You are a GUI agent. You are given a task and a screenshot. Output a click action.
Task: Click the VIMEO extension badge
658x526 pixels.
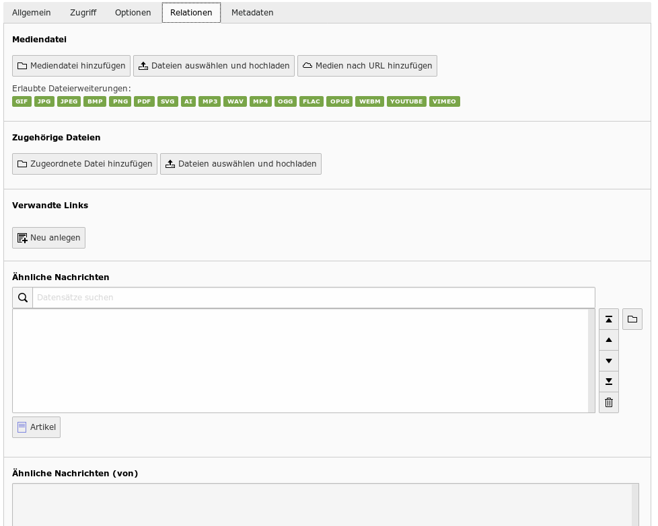click(445, 101)
